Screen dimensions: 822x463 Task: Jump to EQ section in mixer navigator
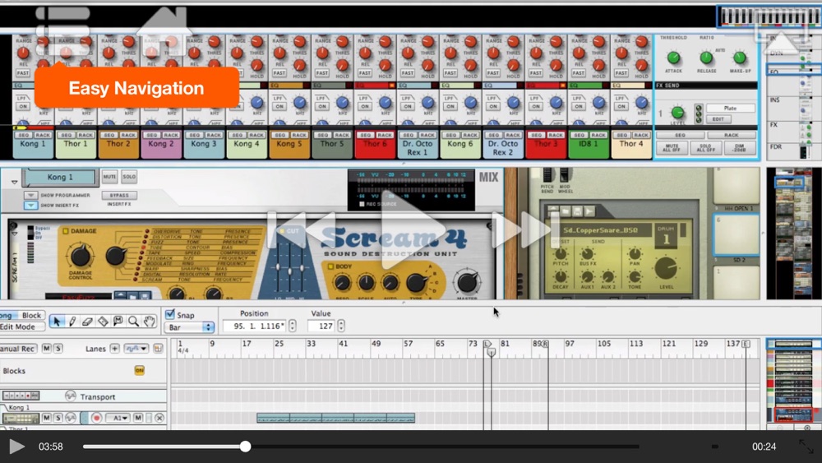tap(774, 72)
